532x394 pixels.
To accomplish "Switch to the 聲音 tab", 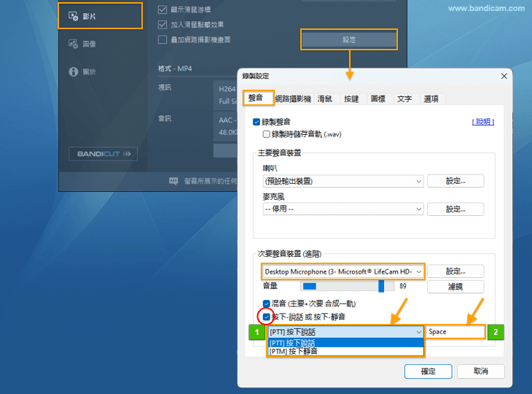I will click(x=259, y=98).
